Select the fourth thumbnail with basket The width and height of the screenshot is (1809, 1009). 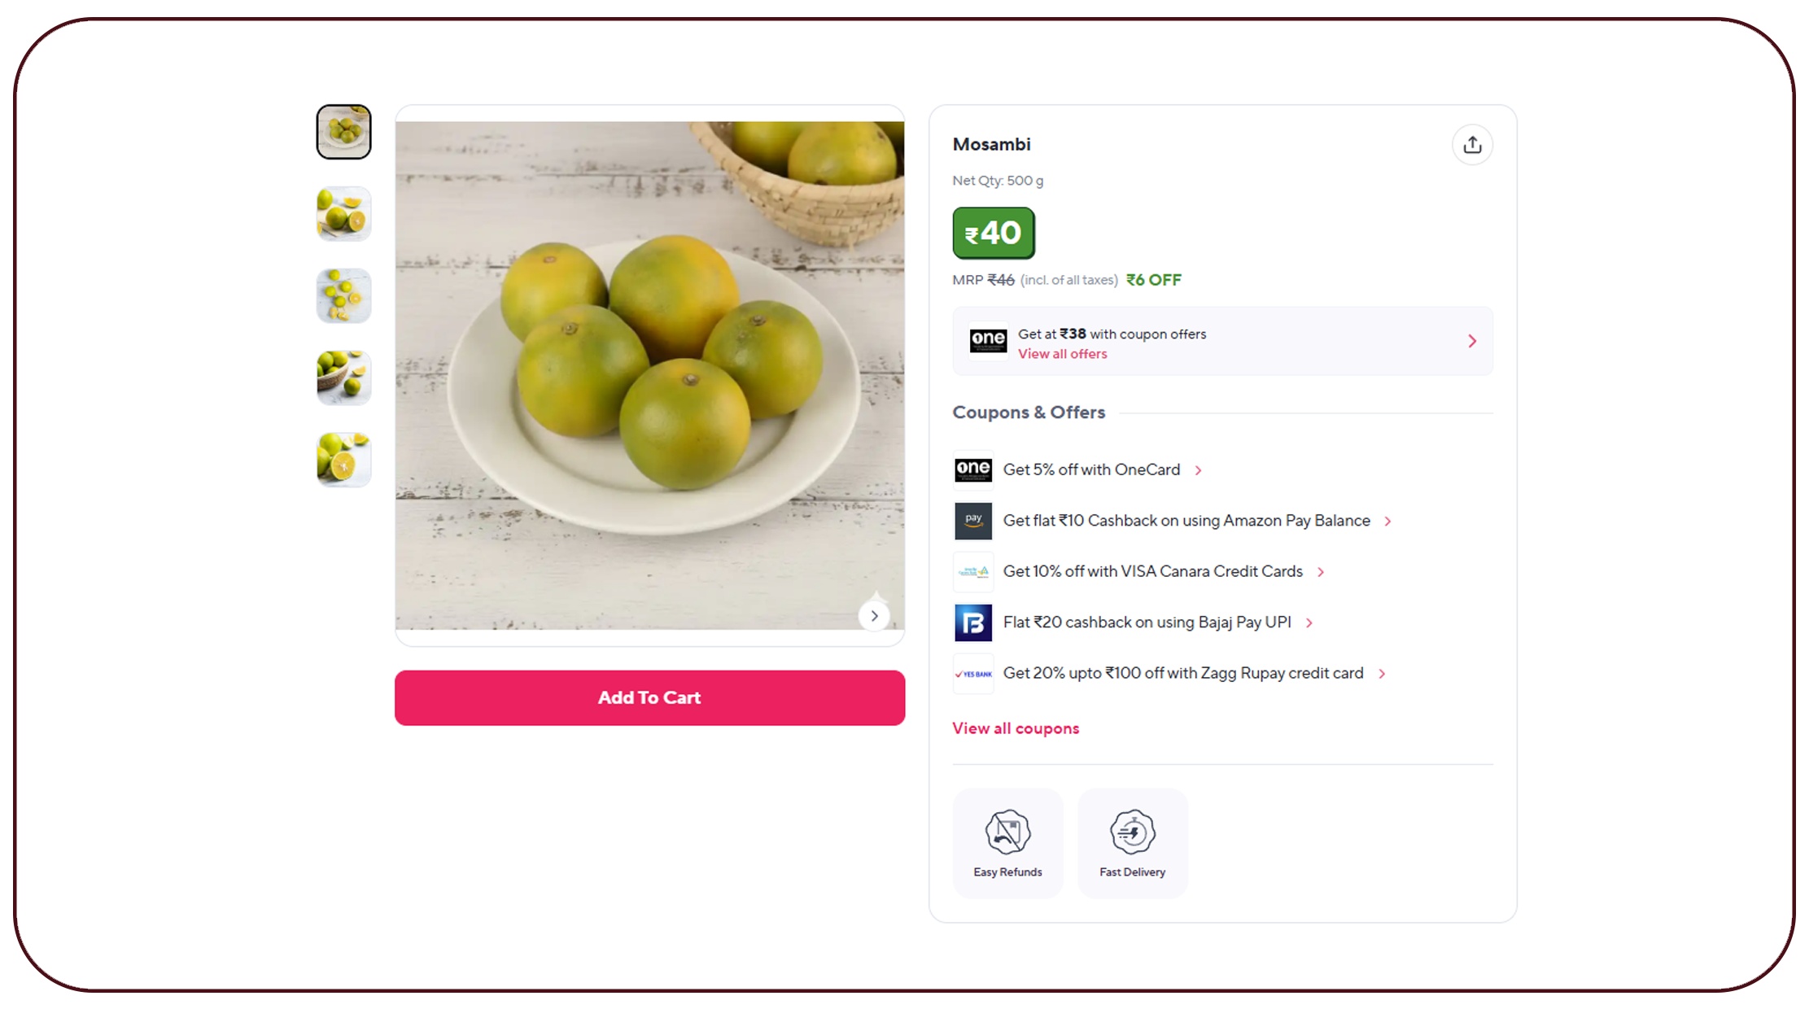[x=343, y=378]
